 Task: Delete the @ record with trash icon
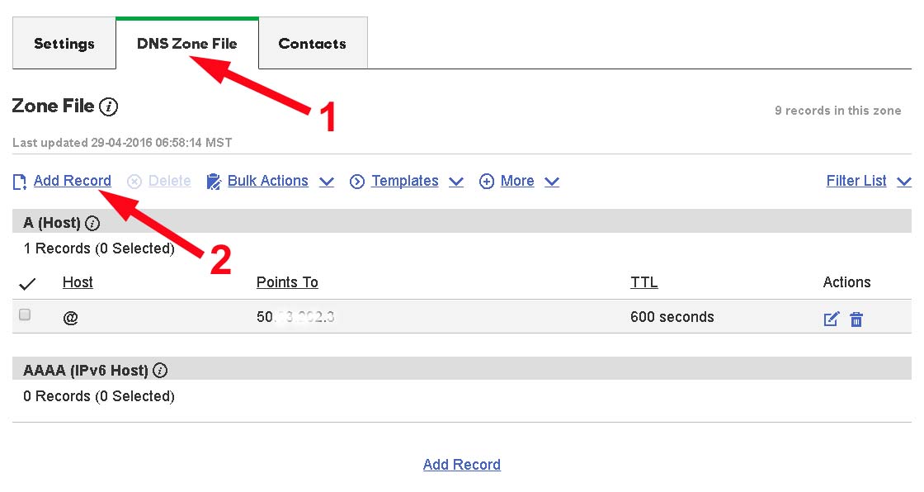coord(856,319)
